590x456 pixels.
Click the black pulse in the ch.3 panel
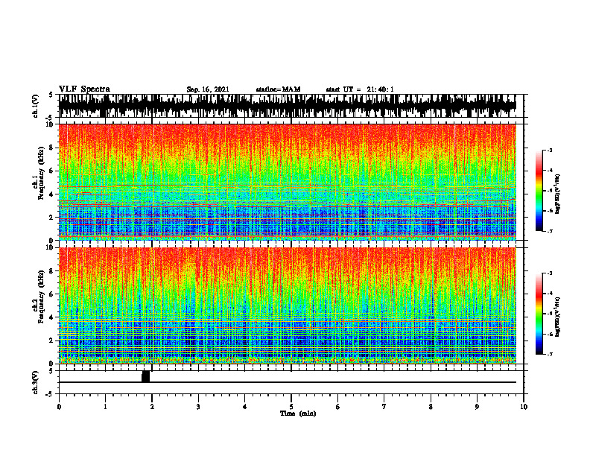(145, 376)
